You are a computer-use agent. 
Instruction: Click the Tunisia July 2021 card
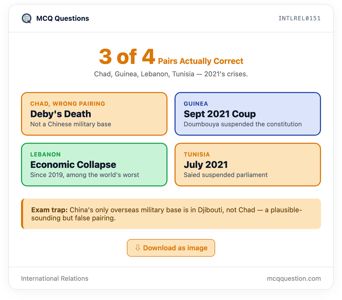click(x=248, y=164)
